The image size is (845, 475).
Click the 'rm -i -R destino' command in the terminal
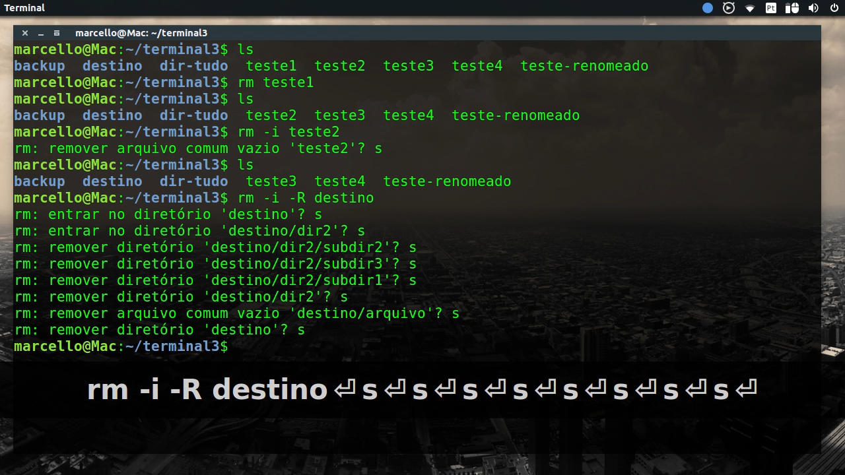click(306, 198)
